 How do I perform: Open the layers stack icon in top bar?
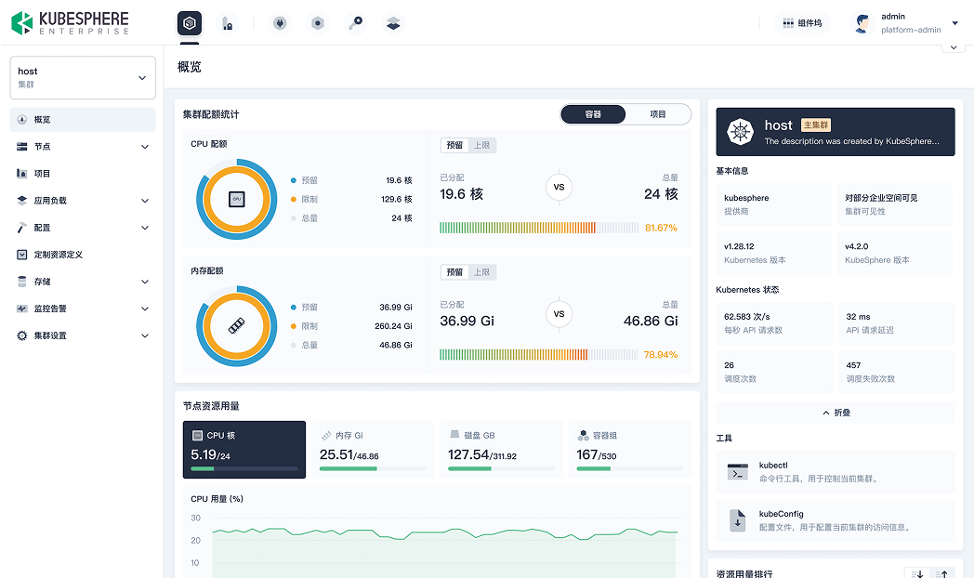point(393,24)
